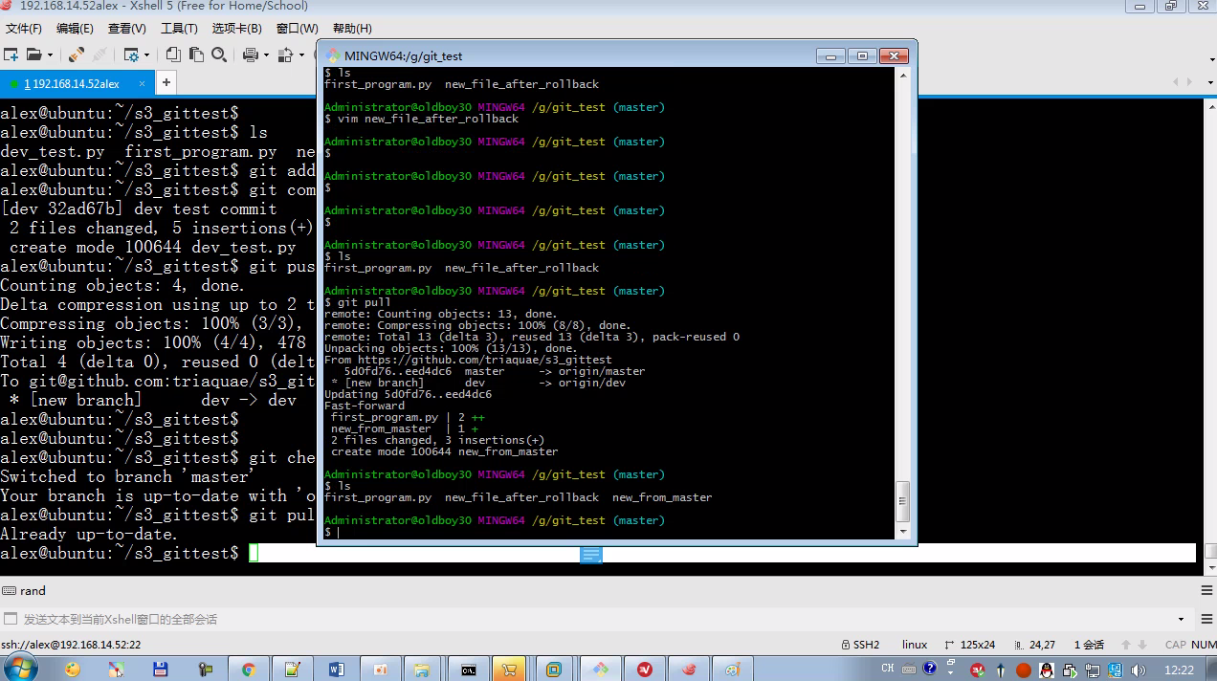Add a new tab with plus button

point(166,83)
